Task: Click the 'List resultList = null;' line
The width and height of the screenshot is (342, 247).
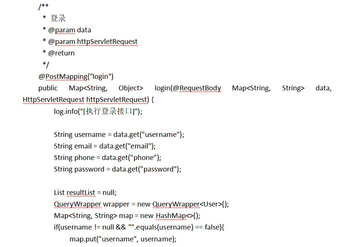Action: [85, 193]
